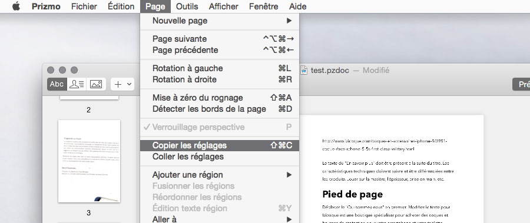Screen dimensions: 530x223
Task: Select Rotation à gauche
Action: tap(220, 68)
